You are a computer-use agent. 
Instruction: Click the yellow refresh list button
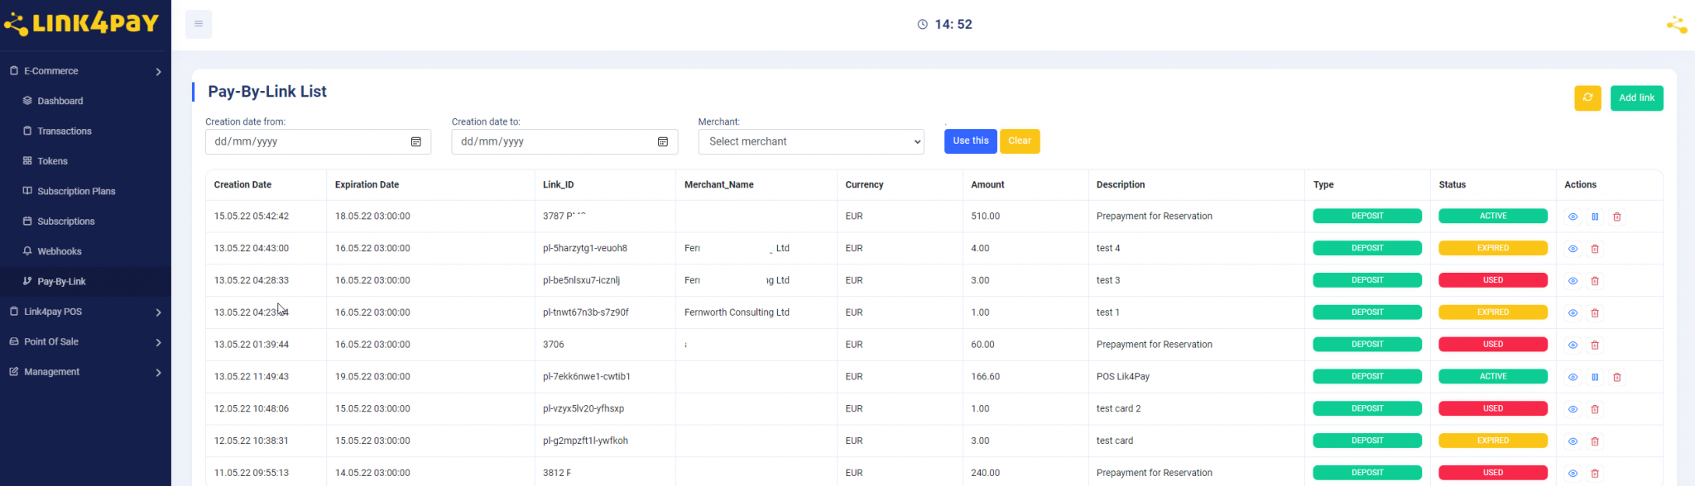(x=1587, y=98)
